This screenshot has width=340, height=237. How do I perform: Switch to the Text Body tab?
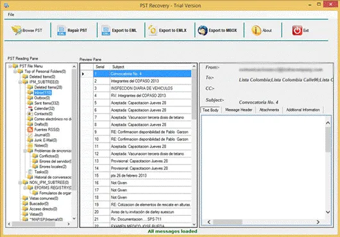click(210, 110)
